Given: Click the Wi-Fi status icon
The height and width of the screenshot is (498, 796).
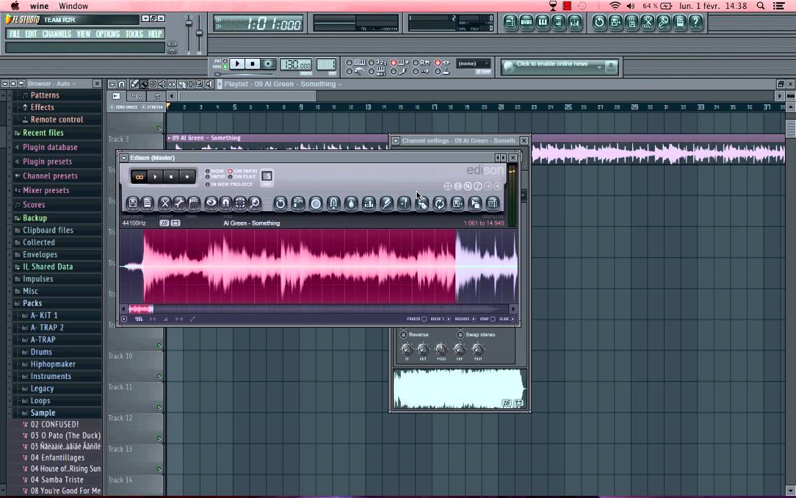Looking at the screenshot, I should [x=615, y=6].
